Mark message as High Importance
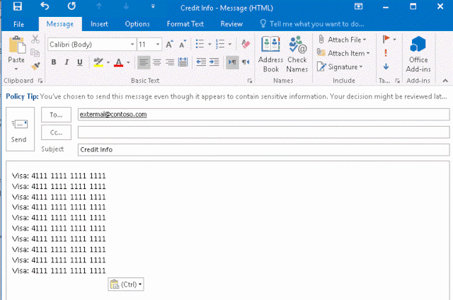This screenshot has width=453, height=300. [386, 53]
